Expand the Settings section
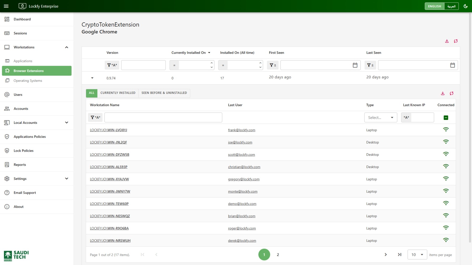 tap(67, 179)
